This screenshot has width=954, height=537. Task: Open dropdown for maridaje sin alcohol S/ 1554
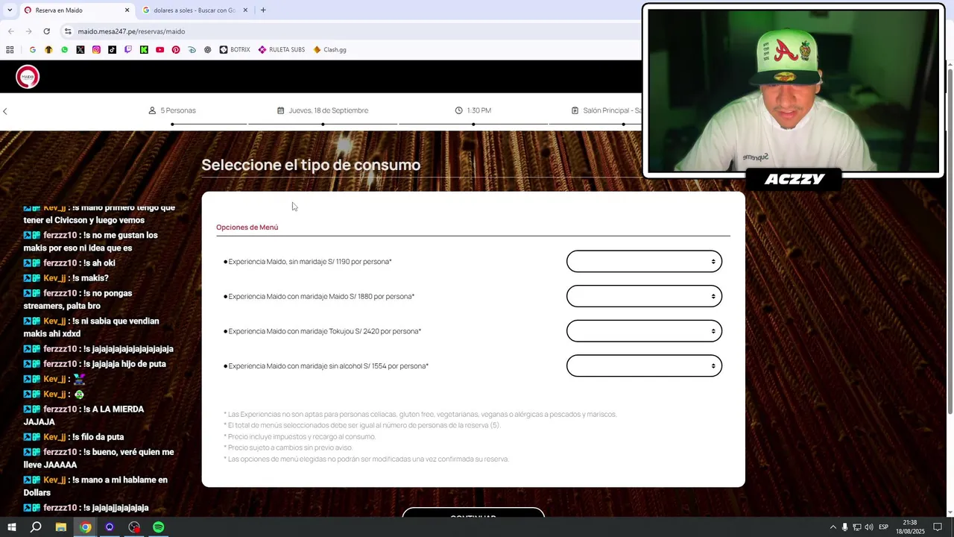pyautogui.click(x=644, y=366)
